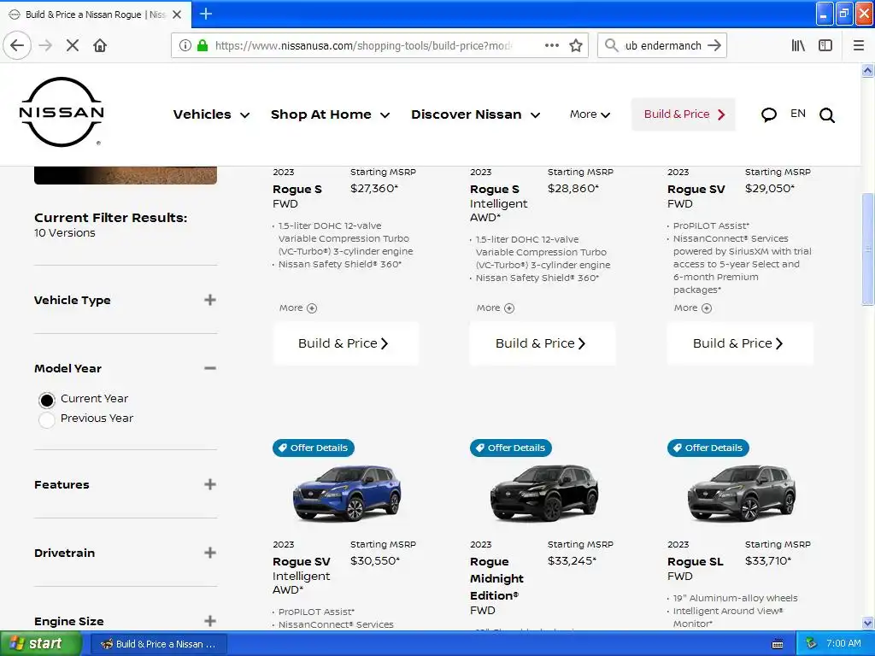The width and height of the screenshot is (875, 656).
Task: Click the address bar URL field
Action: 362,45
